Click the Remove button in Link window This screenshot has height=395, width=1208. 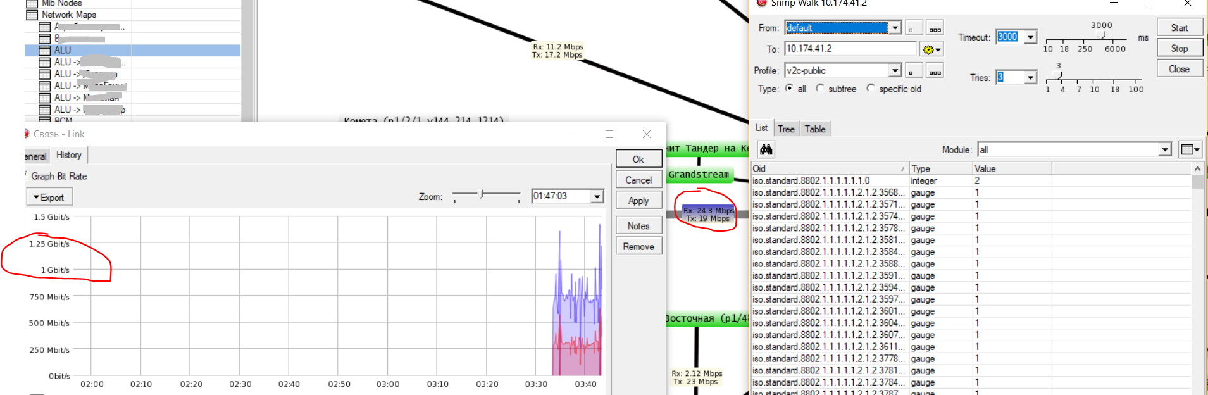point(638,246)
